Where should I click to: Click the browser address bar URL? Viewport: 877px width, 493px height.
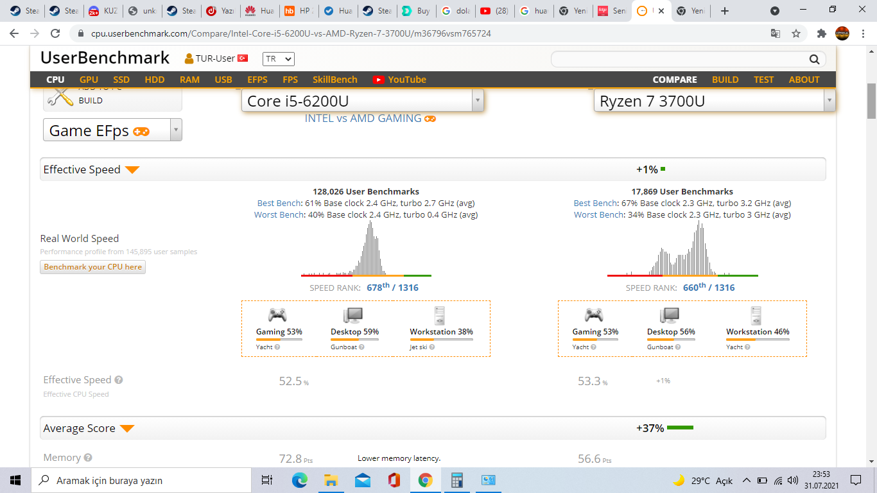[x=291, y=33]
